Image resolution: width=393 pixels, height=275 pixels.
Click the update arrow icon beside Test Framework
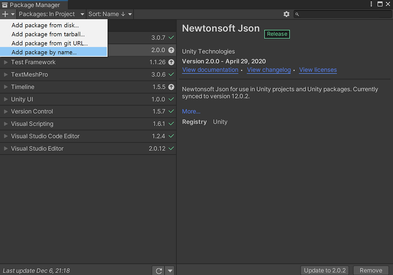(x=171, y=62)
